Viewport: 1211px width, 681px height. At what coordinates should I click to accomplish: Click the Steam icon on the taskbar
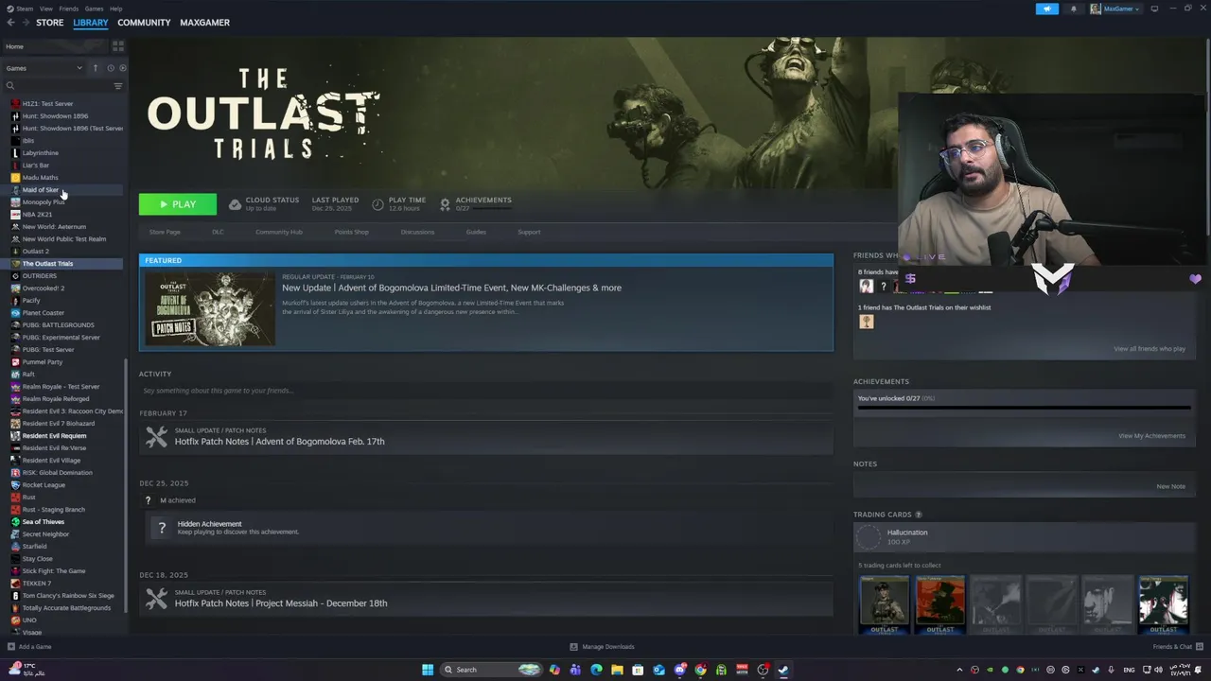(783, 670)
